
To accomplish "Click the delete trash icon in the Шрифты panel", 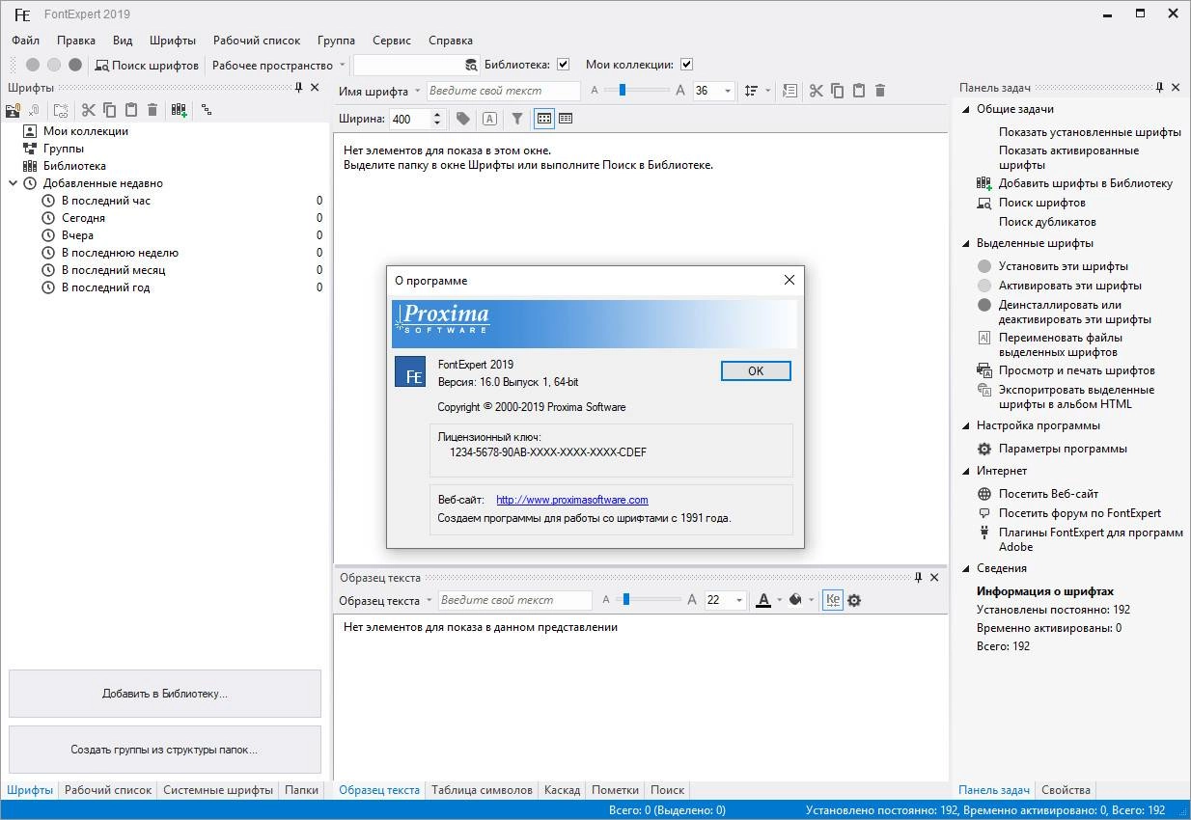I will coord(152,110).
